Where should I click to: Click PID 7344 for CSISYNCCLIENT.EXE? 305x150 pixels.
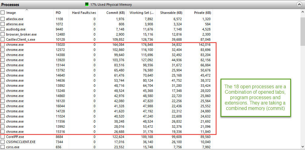[59, 142]
